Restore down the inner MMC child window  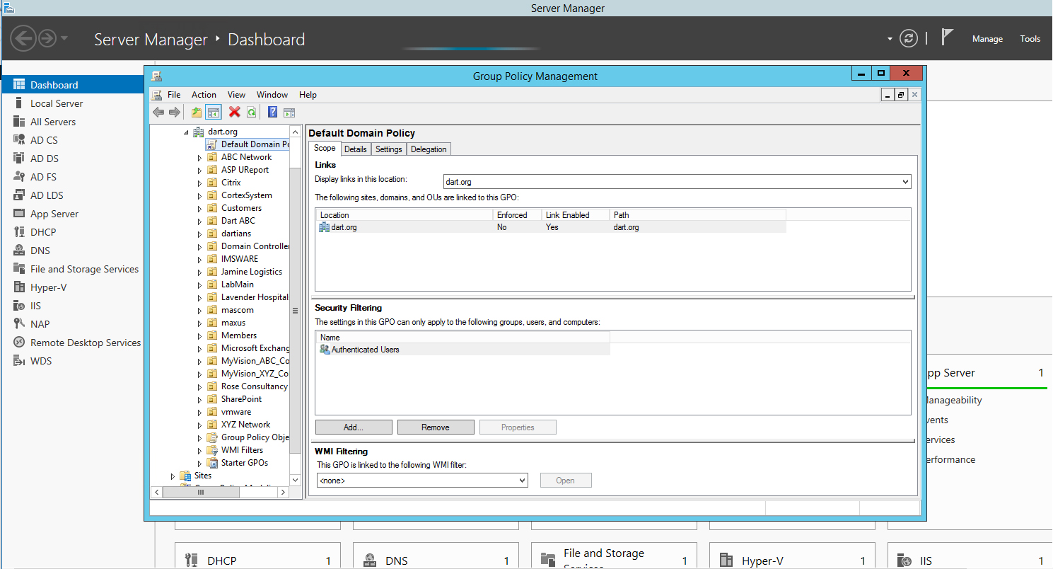(x=901, y=95)
